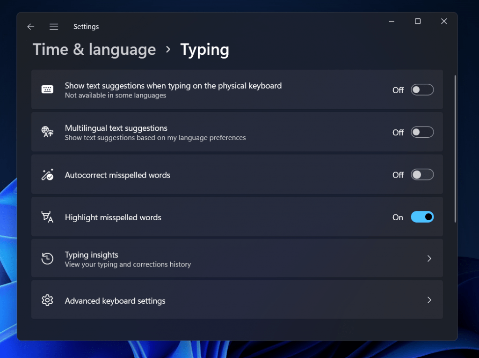Open the navigation hamburger menu
The height and width of the screenshot is (358, 479).
pyautogui.click(x=54, y=27)
